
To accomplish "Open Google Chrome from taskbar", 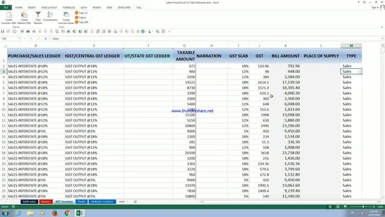I will (x=67, y=213).
